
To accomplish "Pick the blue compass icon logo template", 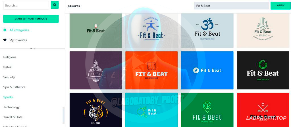I will [207, 70].
